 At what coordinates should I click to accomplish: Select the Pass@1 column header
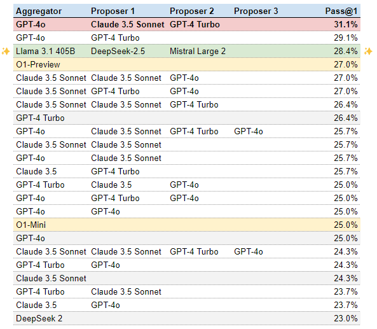click(341, 11)
